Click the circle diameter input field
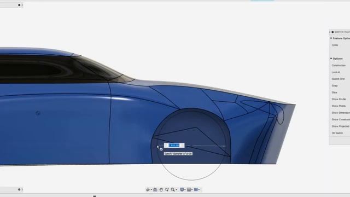 (x=174, y=146)
